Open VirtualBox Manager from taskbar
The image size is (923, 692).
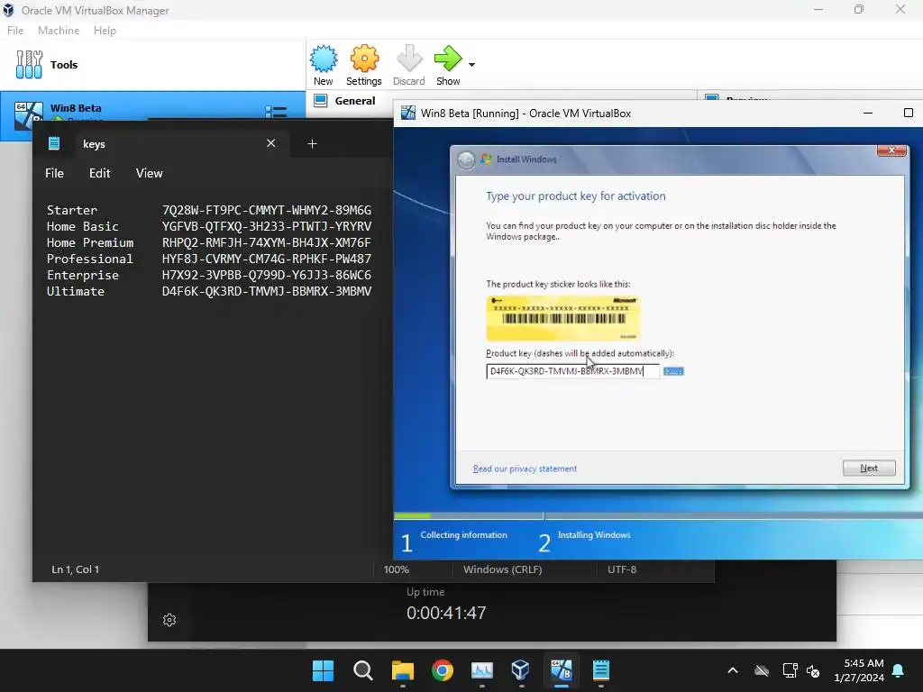click(x=520, y=669)
